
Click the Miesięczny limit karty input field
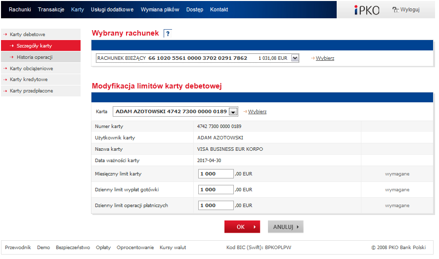pyautogui.click(x=216, y=174)
